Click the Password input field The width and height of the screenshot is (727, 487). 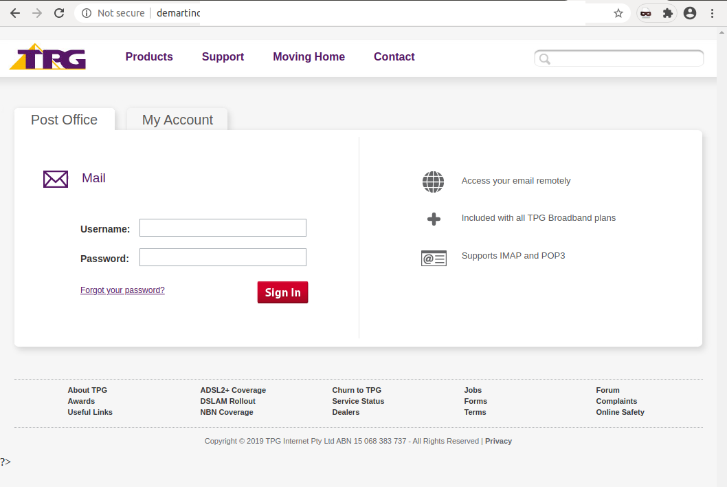[223, 257]
